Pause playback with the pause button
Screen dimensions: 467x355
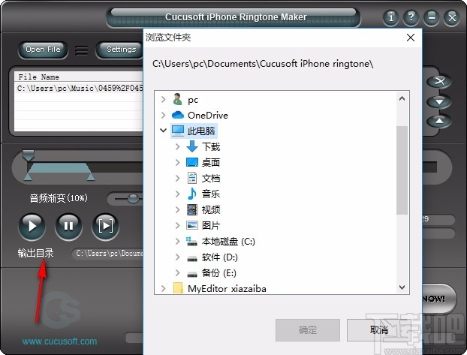68,227
